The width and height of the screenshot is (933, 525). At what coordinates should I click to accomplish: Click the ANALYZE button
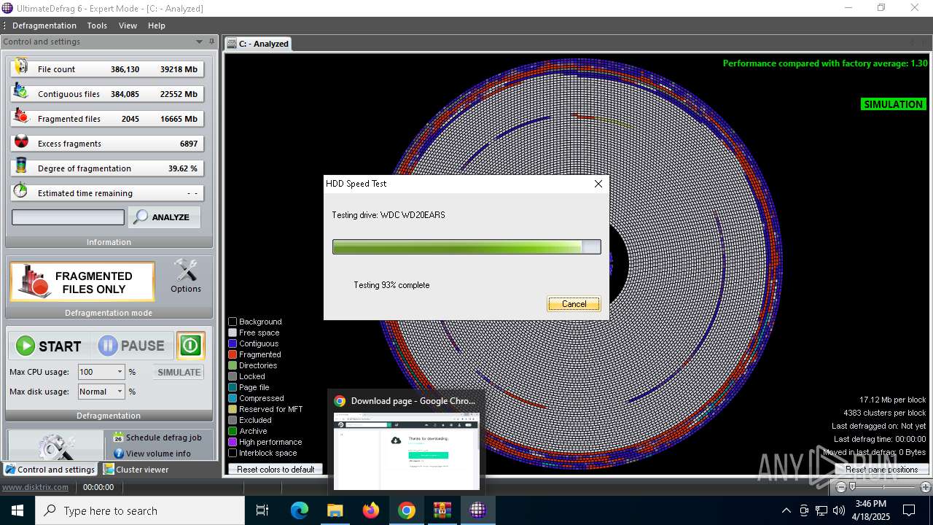coord(164,217)
